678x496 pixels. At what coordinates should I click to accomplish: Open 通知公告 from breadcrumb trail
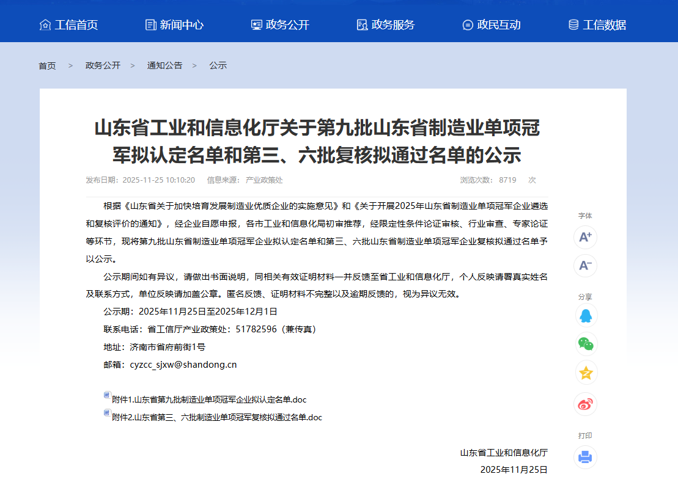click(x=164, y=65)
